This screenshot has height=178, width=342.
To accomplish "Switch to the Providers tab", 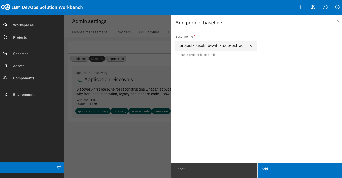I will point(123,32).
